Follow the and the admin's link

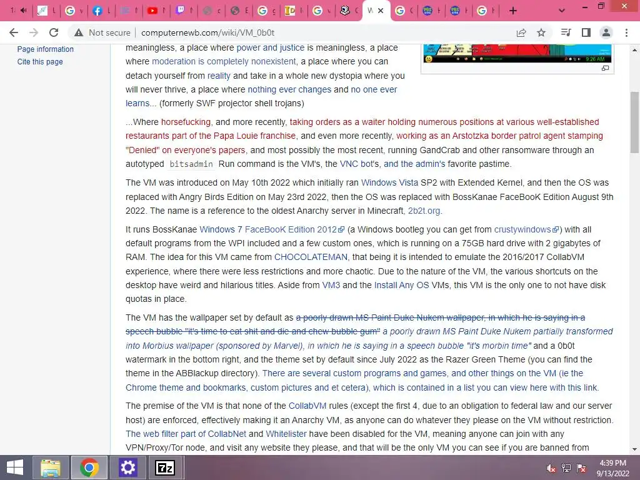[x=414, y=164]
